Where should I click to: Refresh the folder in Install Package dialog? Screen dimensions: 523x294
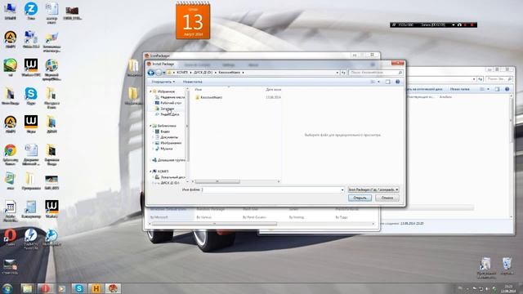coord(343,73)
